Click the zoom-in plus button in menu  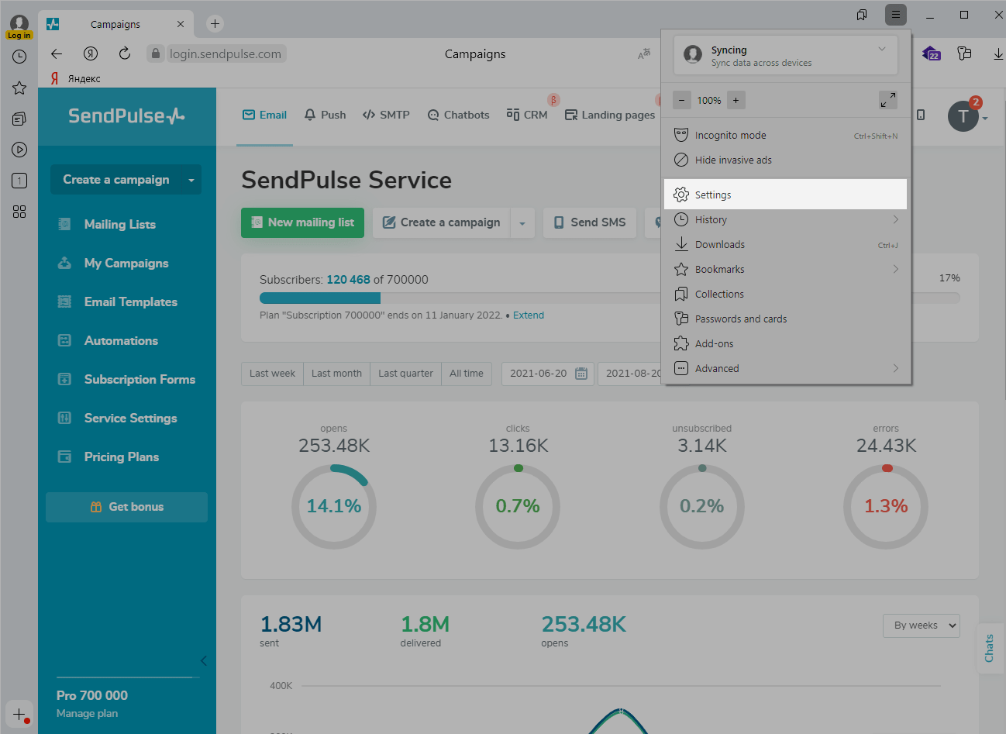tap(736, 100)
